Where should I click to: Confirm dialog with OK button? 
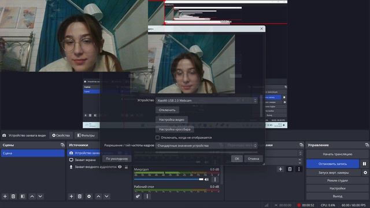(x=237, y=159)
